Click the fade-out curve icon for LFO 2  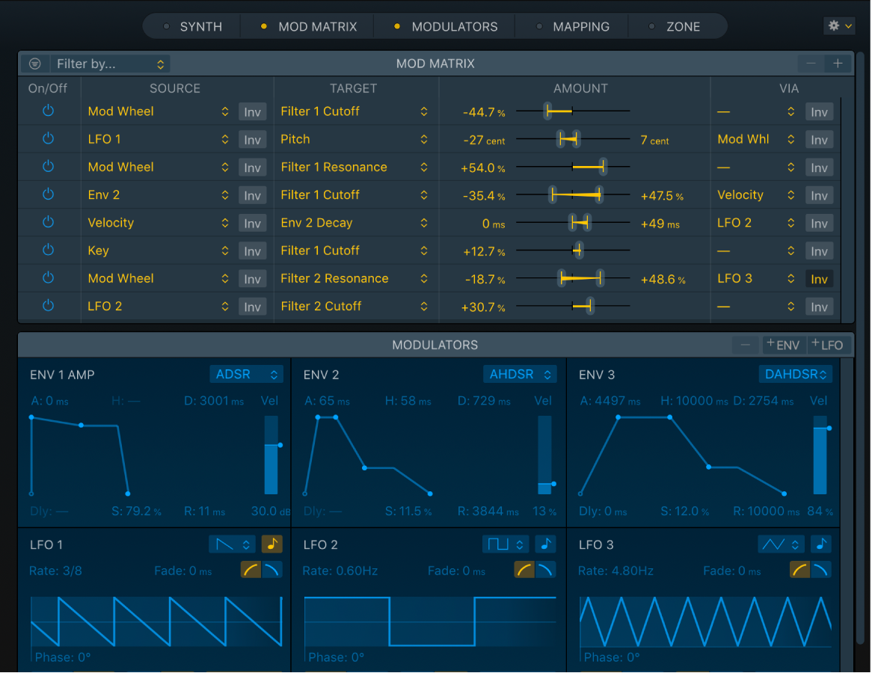[547, 570]
